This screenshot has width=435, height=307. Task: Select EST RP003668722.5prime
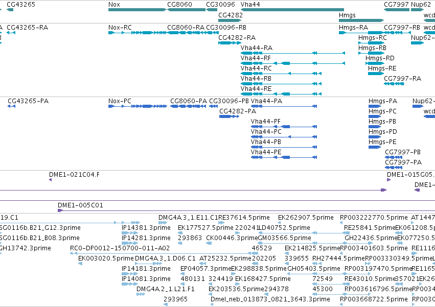(341, 304)
